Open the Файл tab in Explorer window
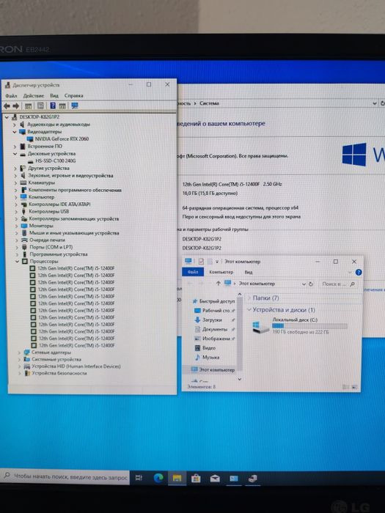This screenshot has width=385, height=513. click(x=192, y=272)
